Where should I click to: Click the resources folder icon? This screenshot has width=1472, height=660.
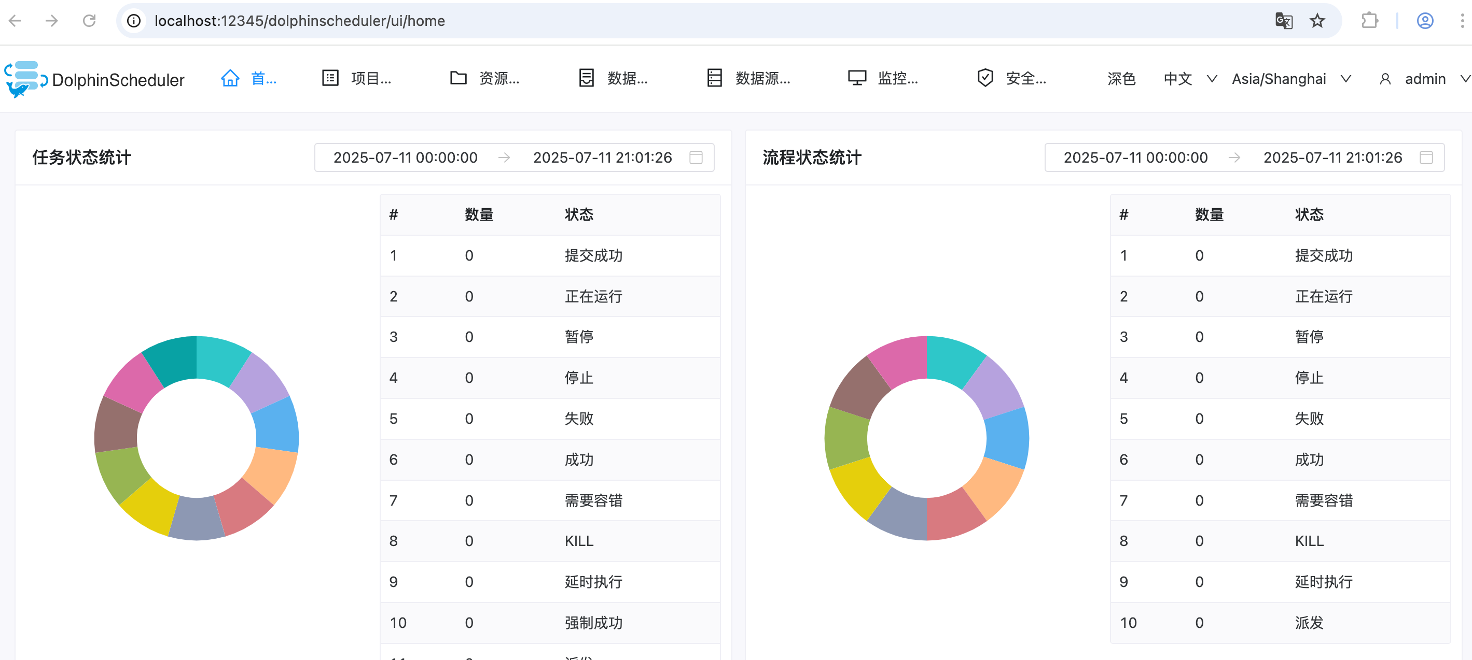(x=459, y=78)
